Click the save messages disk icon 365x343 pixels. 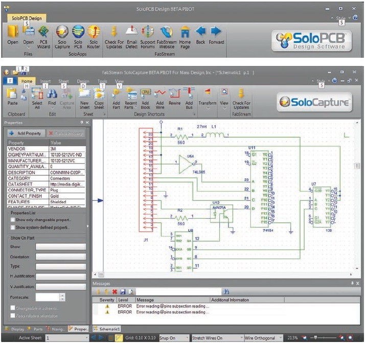pyautogui.click(x=123, y=291)
